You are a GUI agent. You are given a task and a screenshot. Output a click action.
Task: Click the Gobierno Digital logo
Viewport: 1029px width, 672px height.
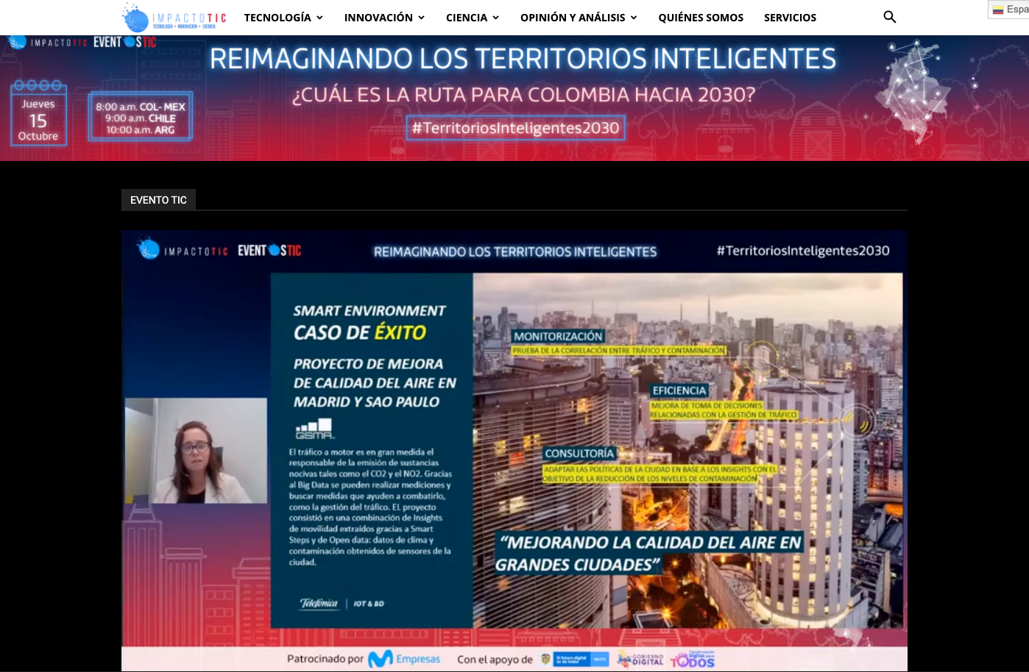coord(640,660)
